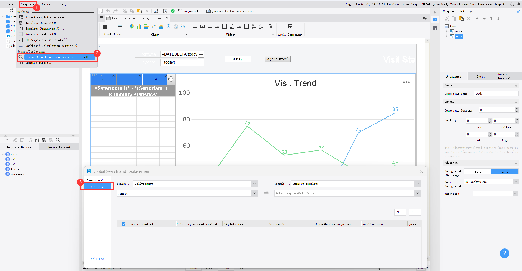Insert a radar chart

176,26
